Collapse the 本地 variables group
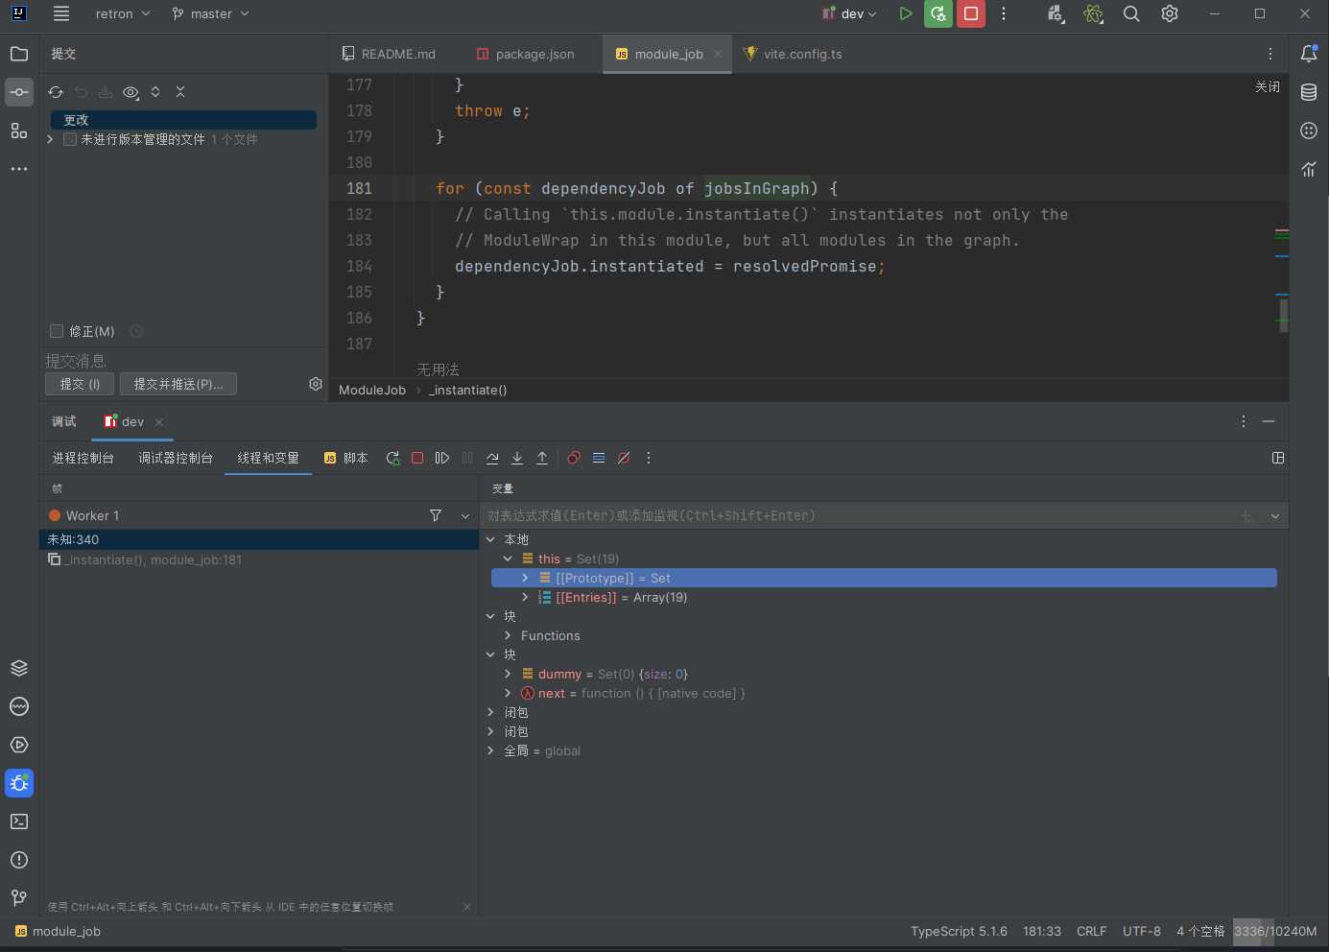 point(490,539)
